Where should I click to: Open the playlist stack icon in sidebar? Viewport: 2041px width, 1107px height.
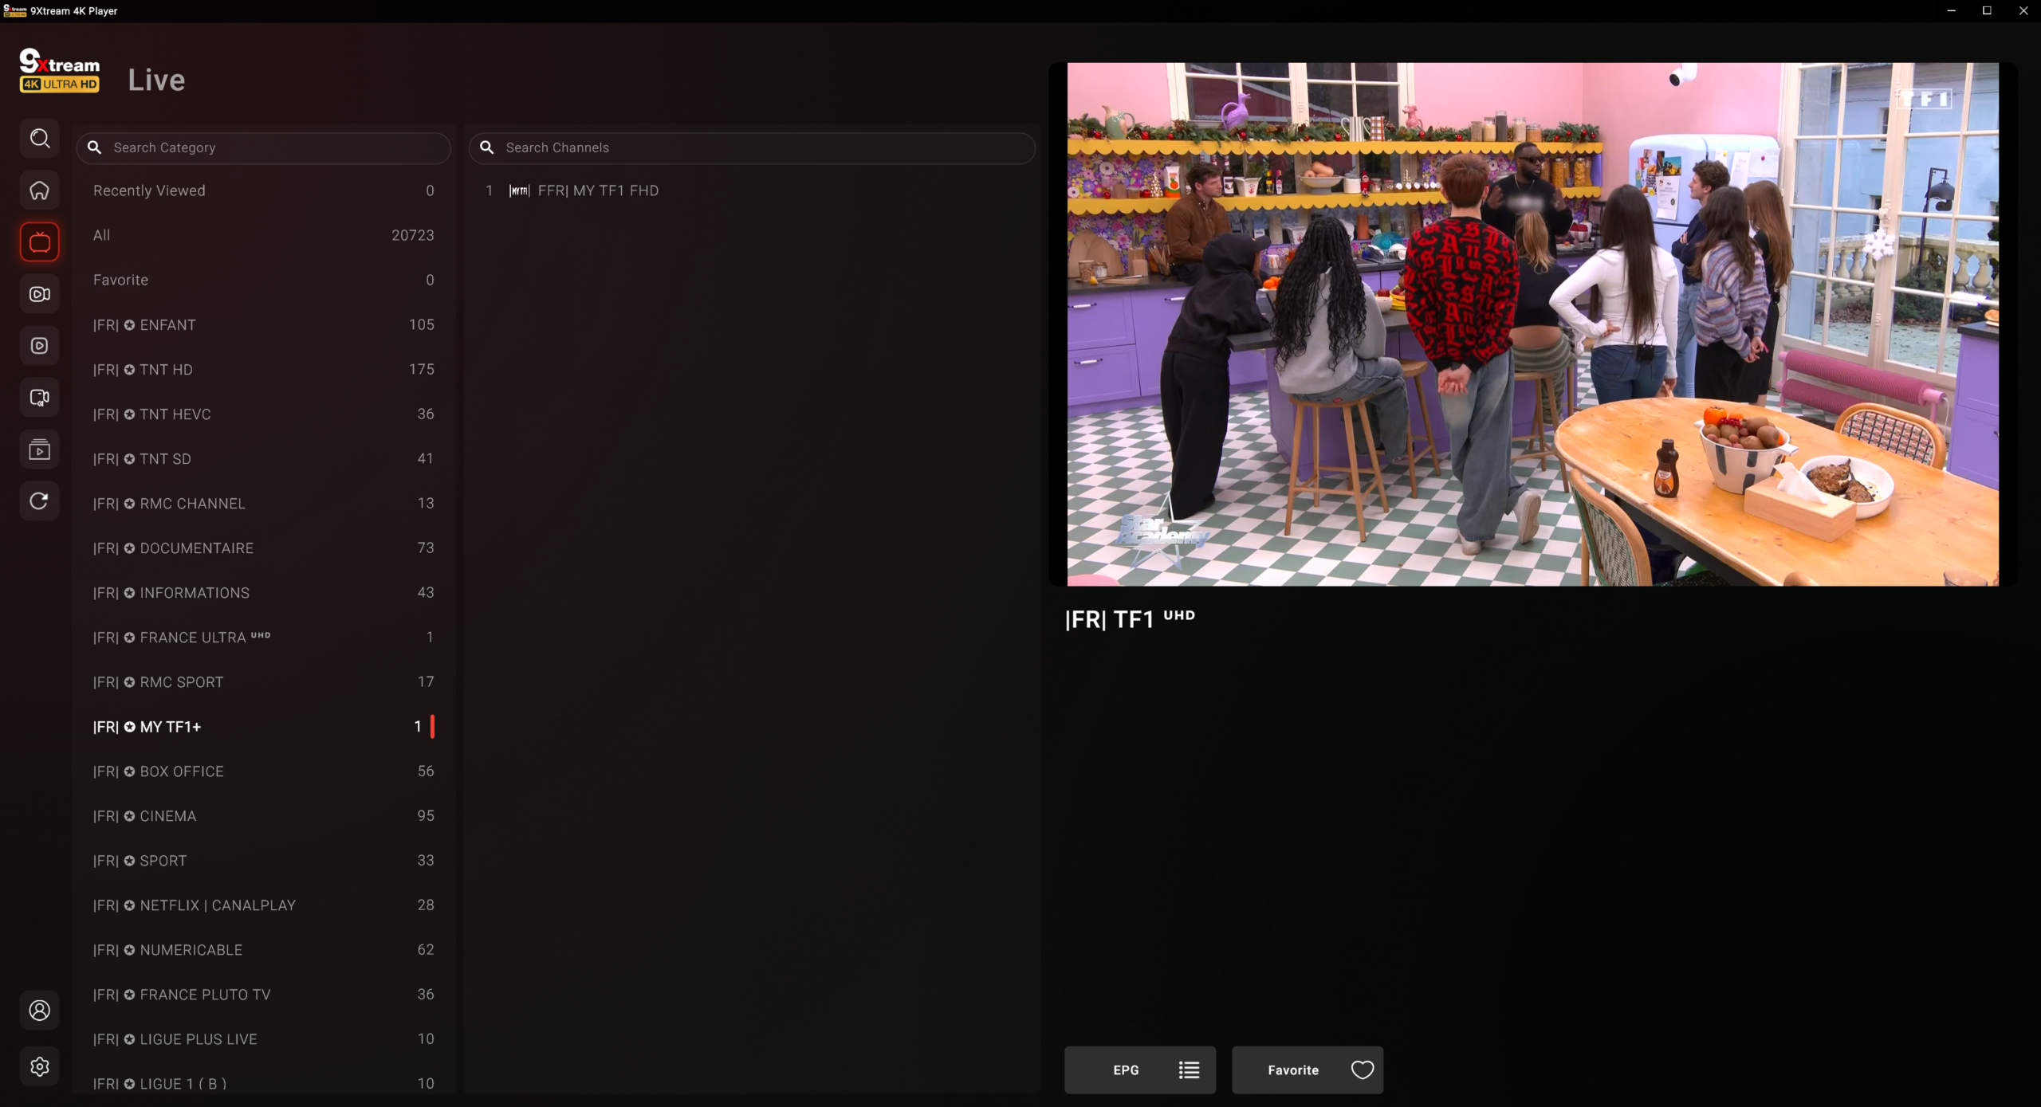tap(39, 449)
